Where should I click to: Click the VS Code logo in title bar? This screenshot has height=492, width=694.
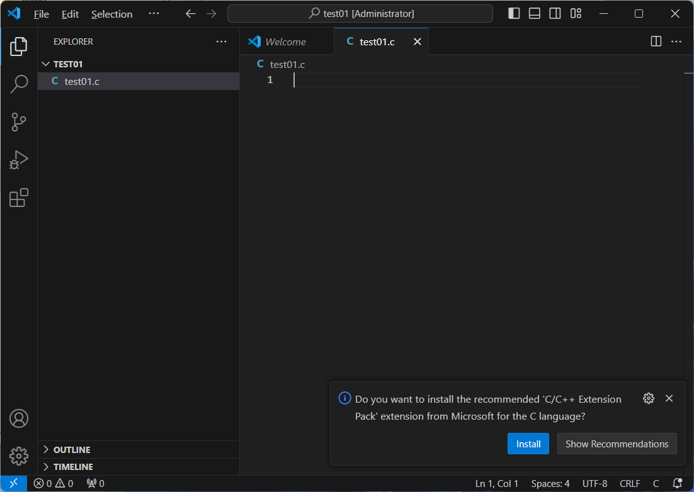tap(14, 13)
